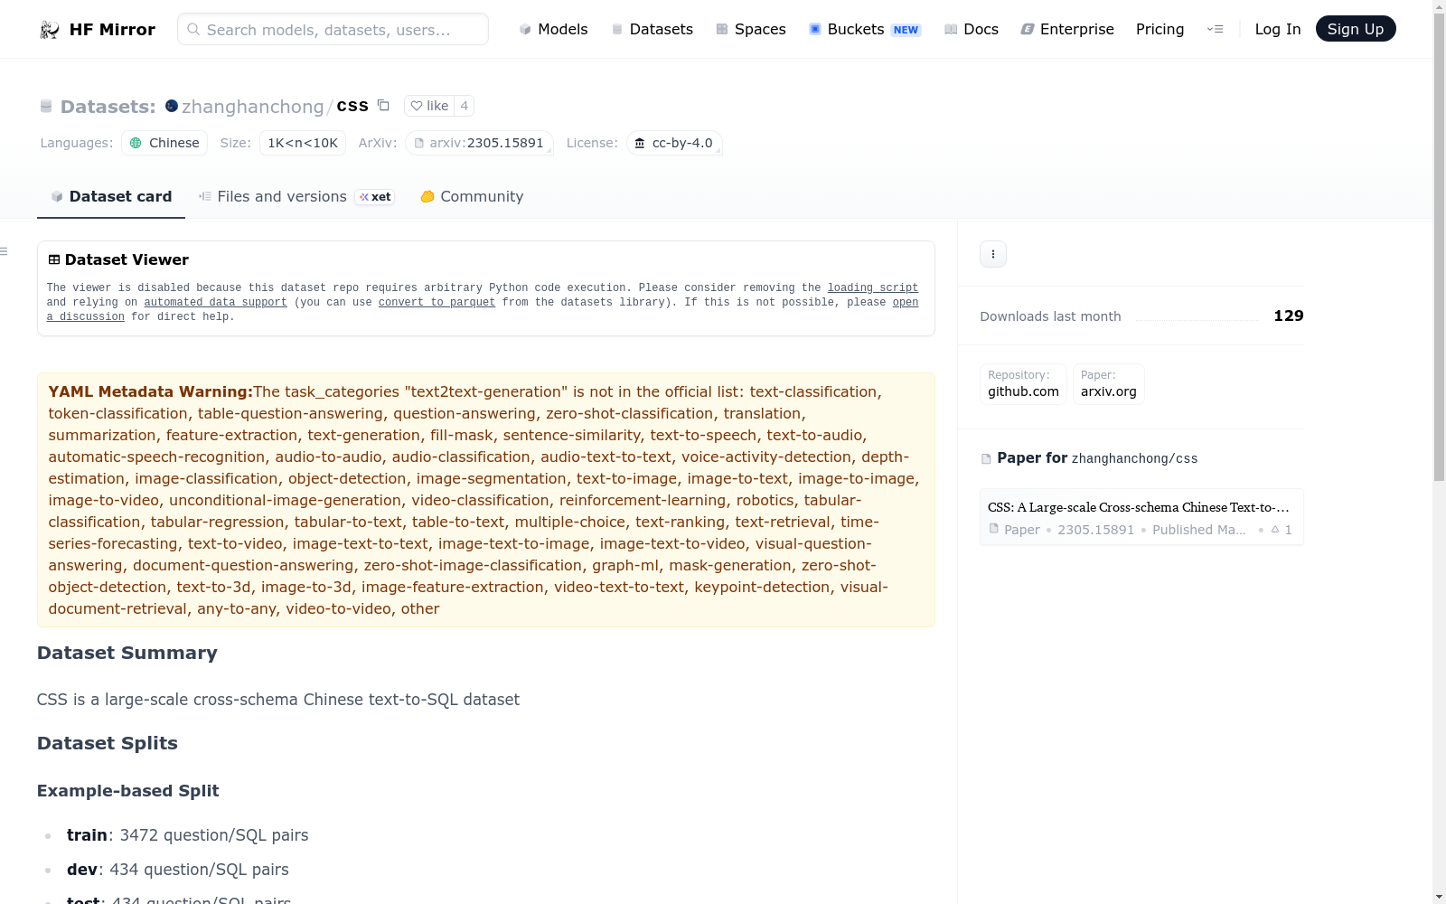
Task: Open the github.com repository link
Action: coord(1023,383)
